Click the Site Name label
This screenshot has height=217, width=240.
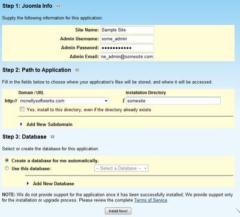87,30
